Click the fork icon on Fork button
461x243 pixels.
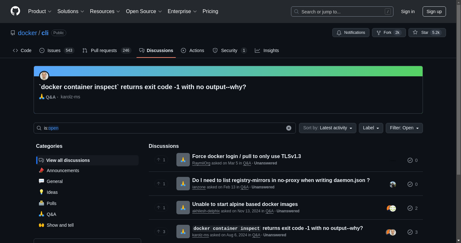click(379, 33)
